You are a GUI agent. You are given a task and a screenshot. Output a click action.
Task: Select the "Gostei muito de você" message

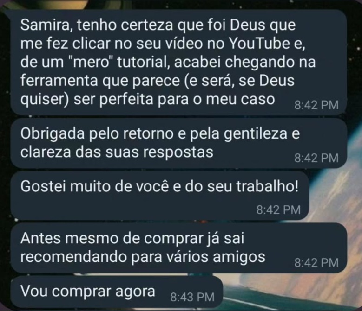(x=160, y=195)
